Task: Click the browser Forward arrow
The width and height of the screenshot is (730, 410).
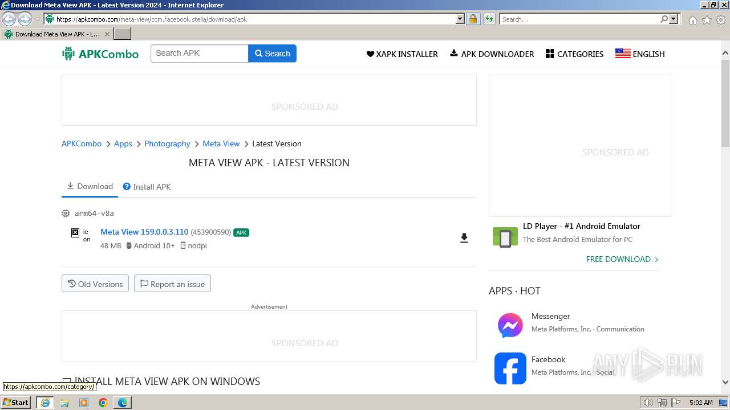Action: tap(25, 19)
